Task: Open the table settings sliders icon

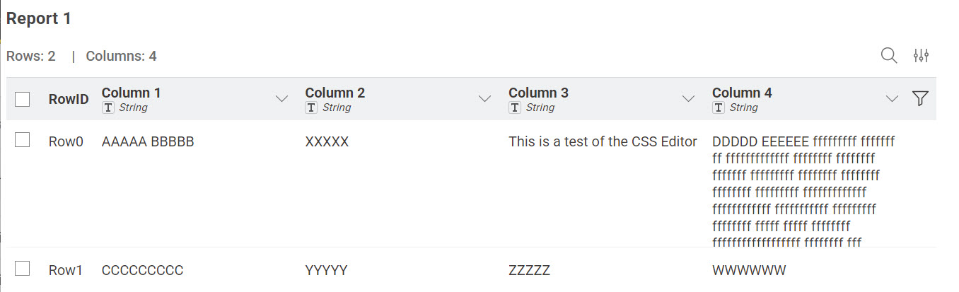Action: click(x=921, y=56)
